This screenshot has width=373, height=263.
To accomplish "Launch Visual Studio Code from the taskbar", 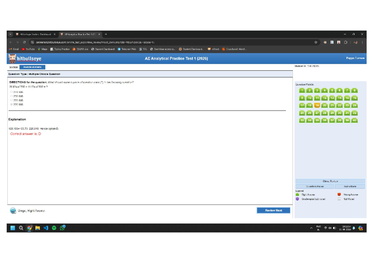I will 46,228.
